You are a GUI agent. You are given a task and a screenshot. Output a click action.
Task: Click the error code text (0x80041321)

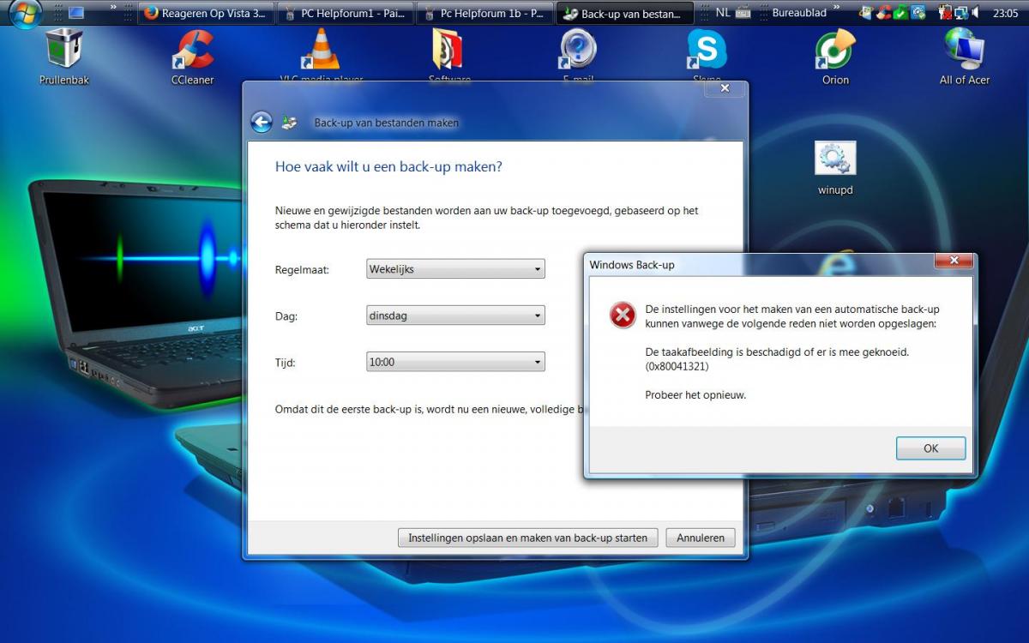pos(677,367)
